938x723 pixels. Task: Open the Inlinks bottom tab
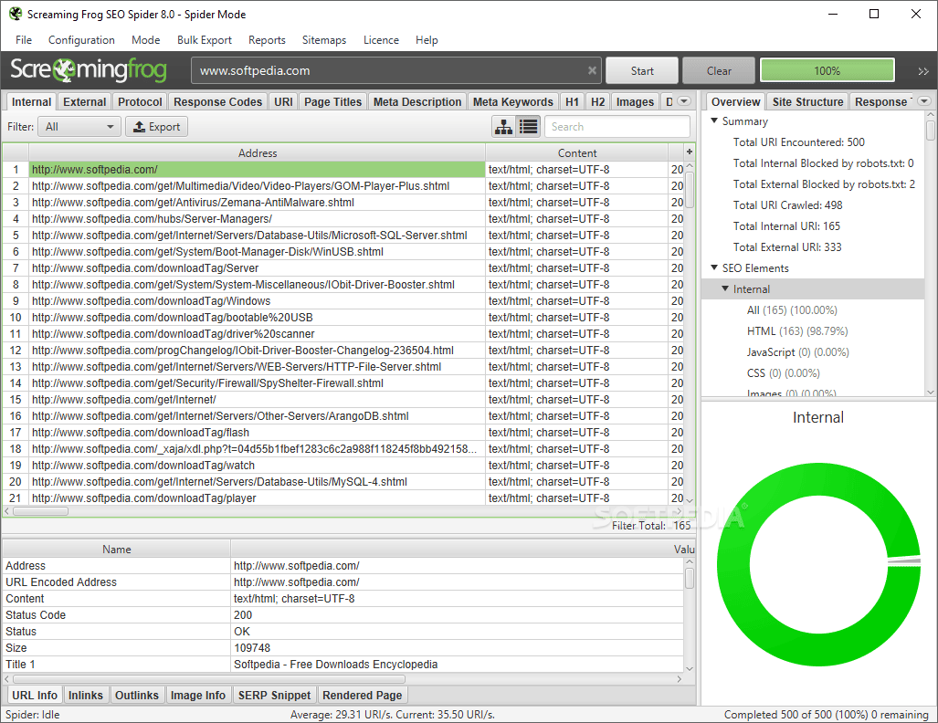click(x=86, y=696)
